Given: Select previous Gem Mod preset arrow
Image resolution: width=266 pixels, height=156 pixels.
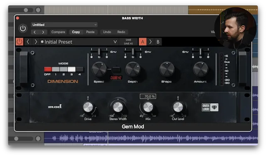Looking at the screenshot, I should click(x=28, y=42).
